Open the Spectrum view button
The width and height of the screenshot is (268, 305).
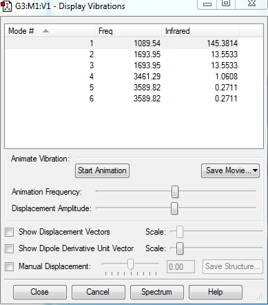tap(157, 292)
